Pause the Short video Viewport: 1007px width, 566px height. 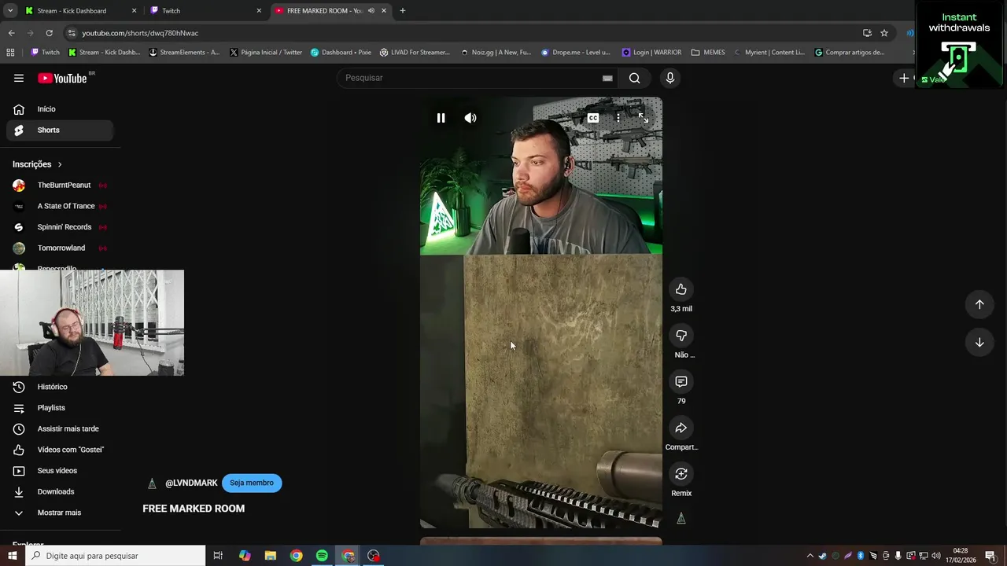441,118
